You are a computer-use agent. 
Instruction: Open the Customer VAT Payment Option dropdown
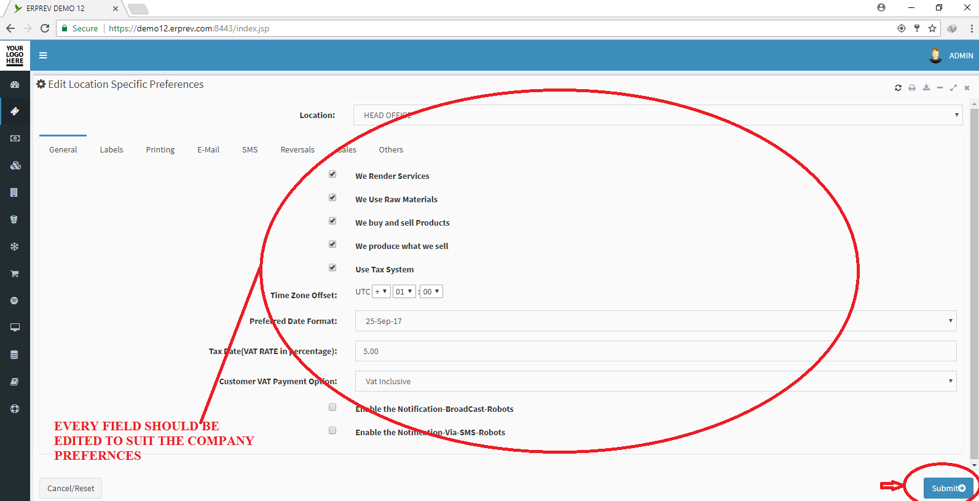[656, 381]
